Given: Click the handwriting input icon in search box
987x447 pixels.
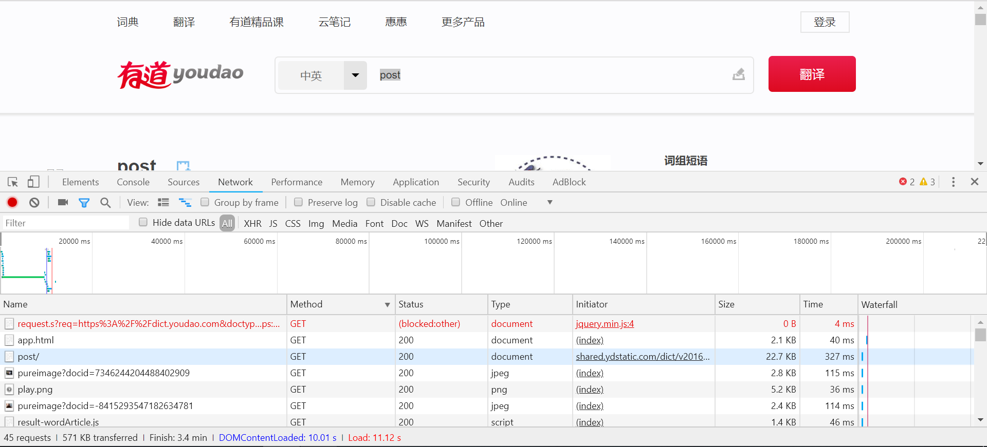Looking at the screenshot, I should (739, 75).
